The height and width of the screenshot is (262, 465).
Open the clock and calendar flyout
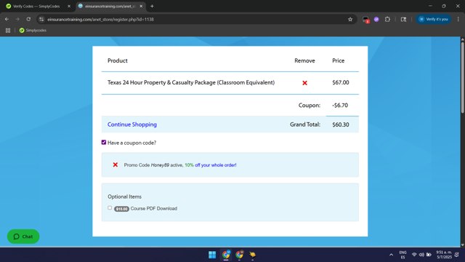coord(444,255)
